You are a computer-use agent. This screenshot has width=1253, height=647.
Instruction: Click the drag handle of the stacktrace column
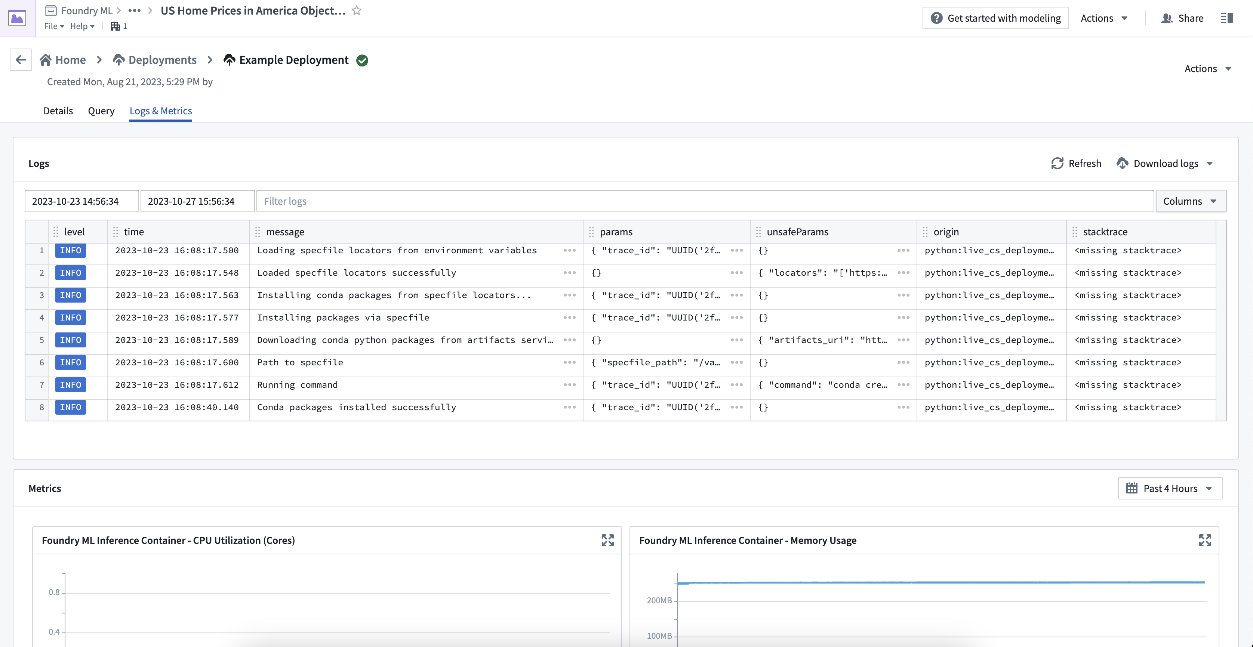coord(1074,232)
